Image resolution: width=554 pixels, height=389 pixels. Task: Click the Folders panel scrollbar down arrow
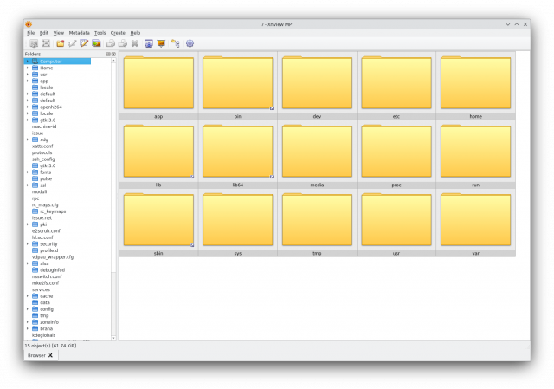coord(113,338)
